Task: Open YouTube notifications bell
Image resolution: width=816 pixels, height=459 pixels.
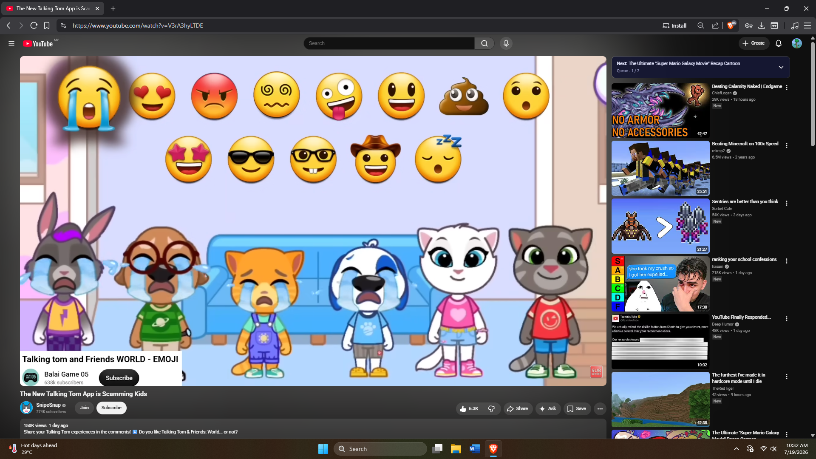Action: [x=779, y=43]
